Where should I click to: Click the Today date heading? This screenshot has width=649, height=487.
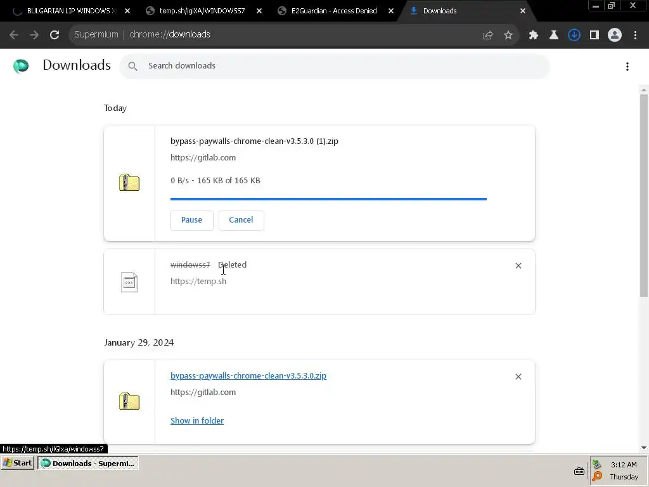pos(115,108)
